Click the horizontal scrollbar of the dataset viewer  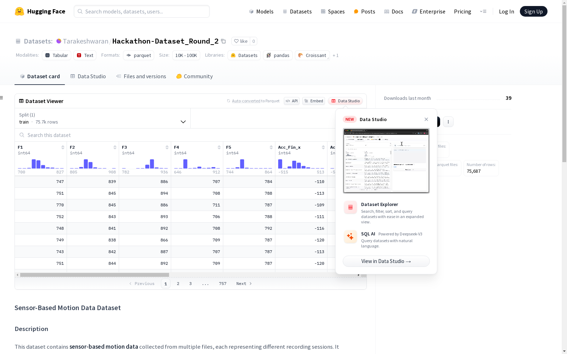[95, 275]
